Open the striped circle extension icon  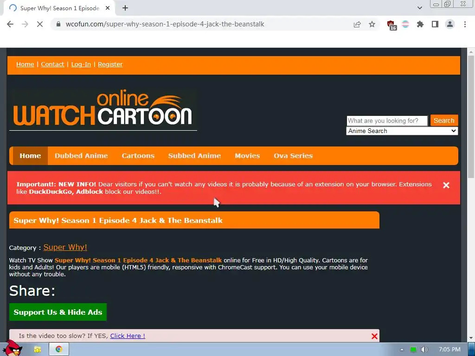point(405,24)
